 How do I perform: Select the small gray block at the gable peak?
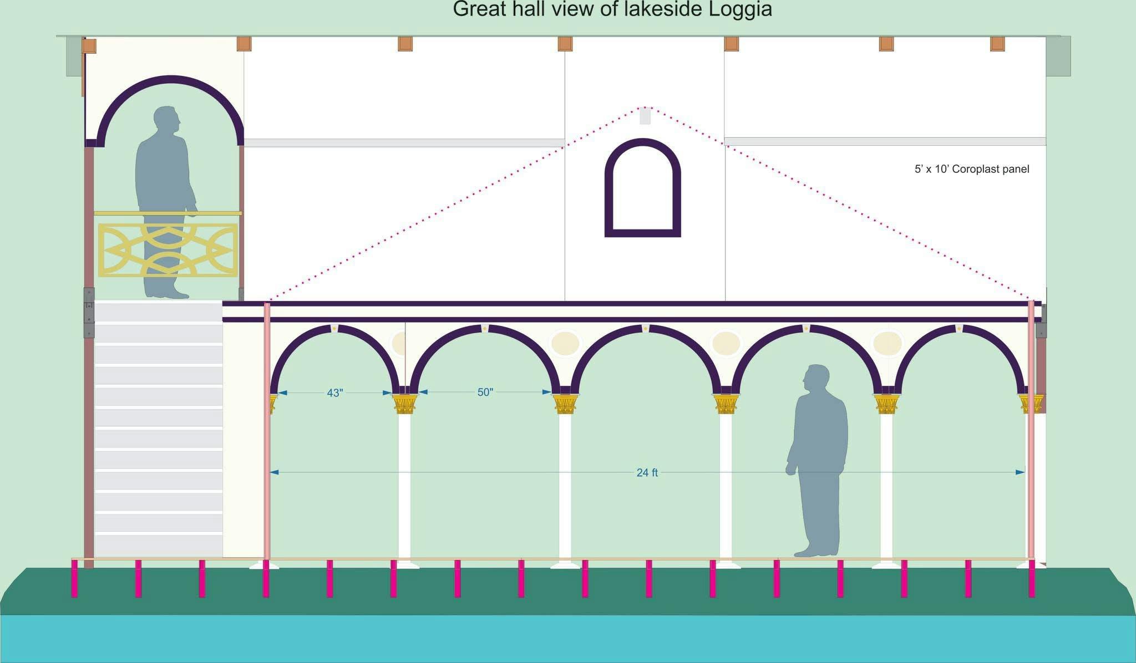point(645,116)
